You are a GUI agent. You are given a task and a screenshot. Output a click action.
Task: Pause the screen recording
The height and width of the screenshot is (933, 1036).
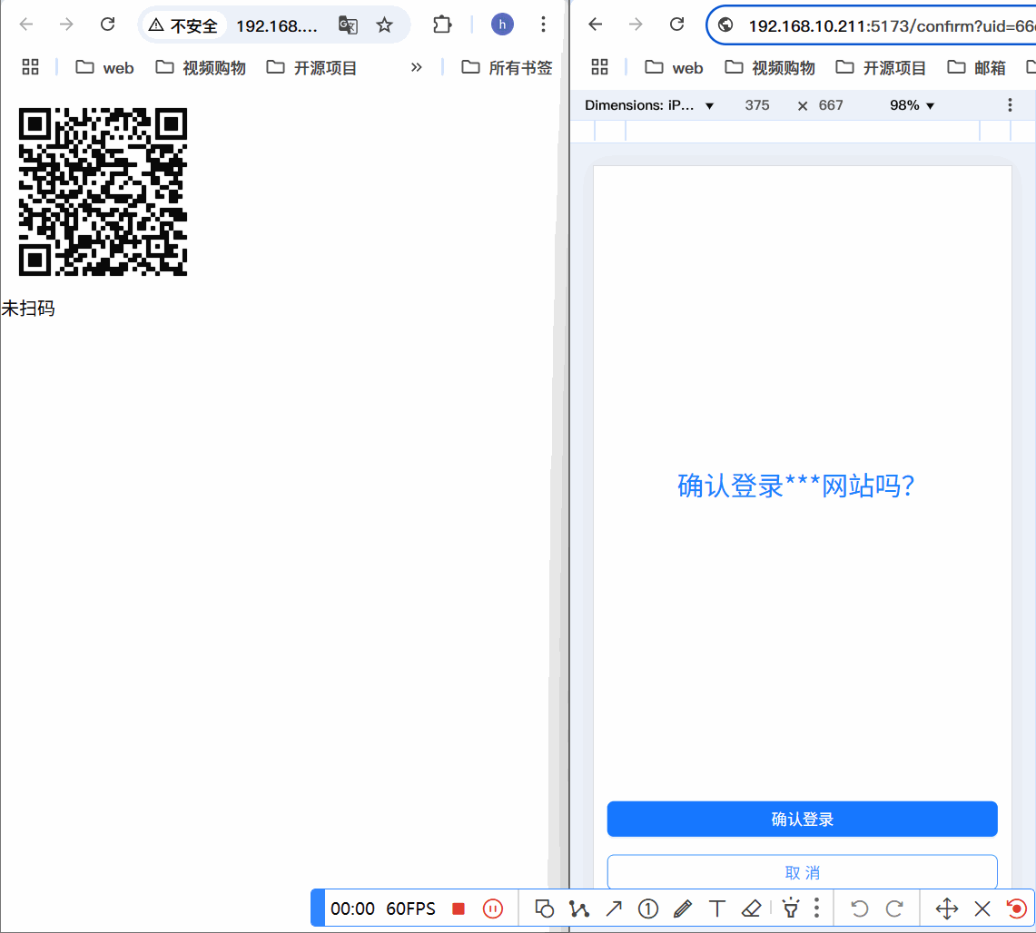(x=492, y=908)
